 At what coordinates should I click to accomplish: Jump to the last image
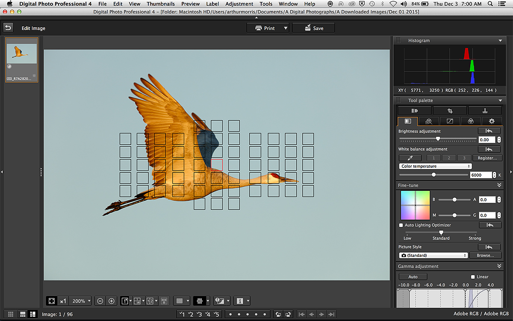coord(331,314)
